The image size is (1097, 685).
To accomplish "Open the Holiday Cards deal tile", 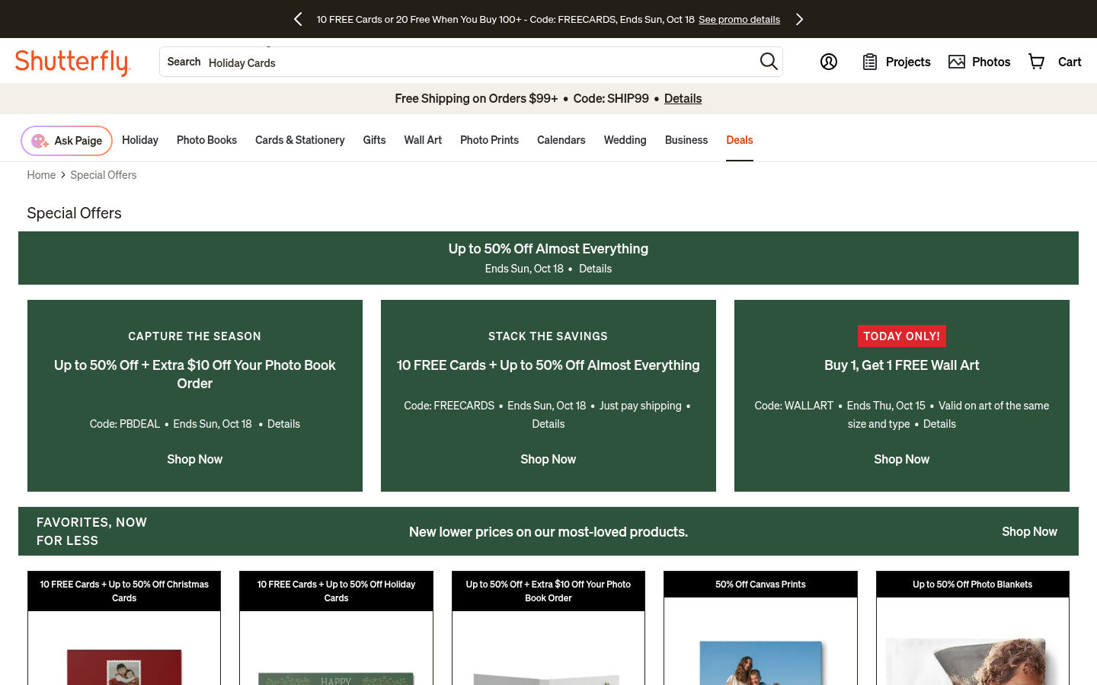I will [x=336, y=628].
